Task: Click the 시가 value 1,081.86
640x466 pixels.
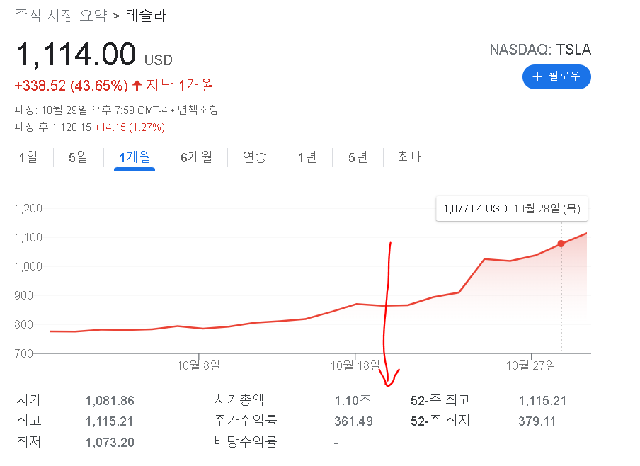Action: click(x=110, y=401)
